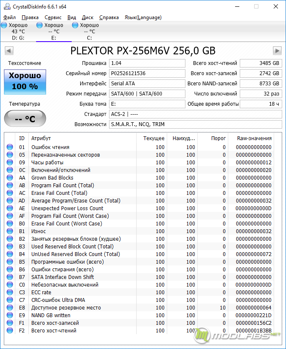
Task: Click the interface field Serial ATA
Action: click(x=147, y=84)
